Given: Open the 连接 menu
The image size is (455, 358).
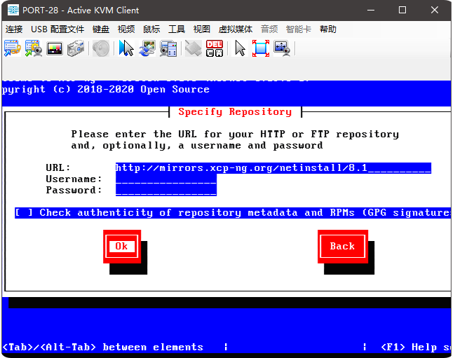Looking at the screenshot, I should (x=14, y=29).
